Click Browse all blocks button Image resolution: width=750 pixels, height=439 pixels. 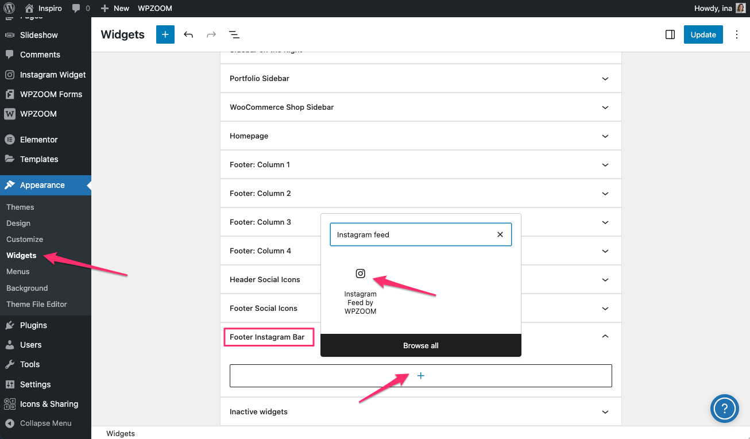(421, 345)
